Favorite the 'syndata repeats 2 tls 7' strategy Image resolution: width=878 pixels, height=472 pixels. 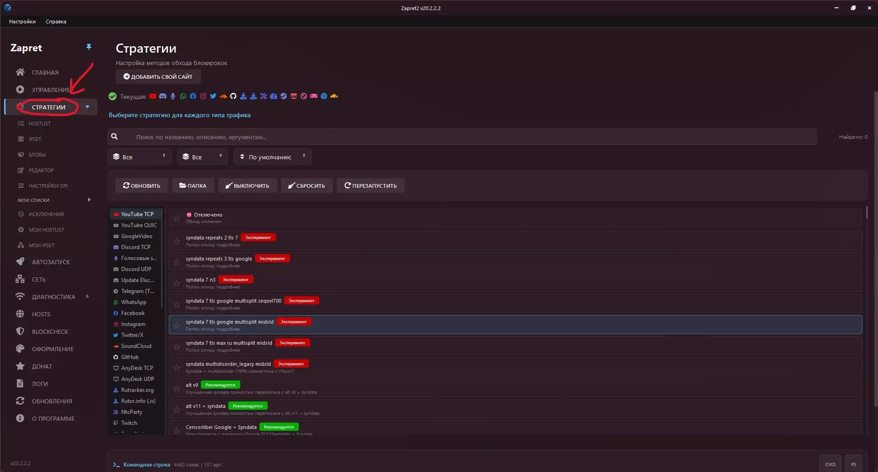click(x=177, y=241)
